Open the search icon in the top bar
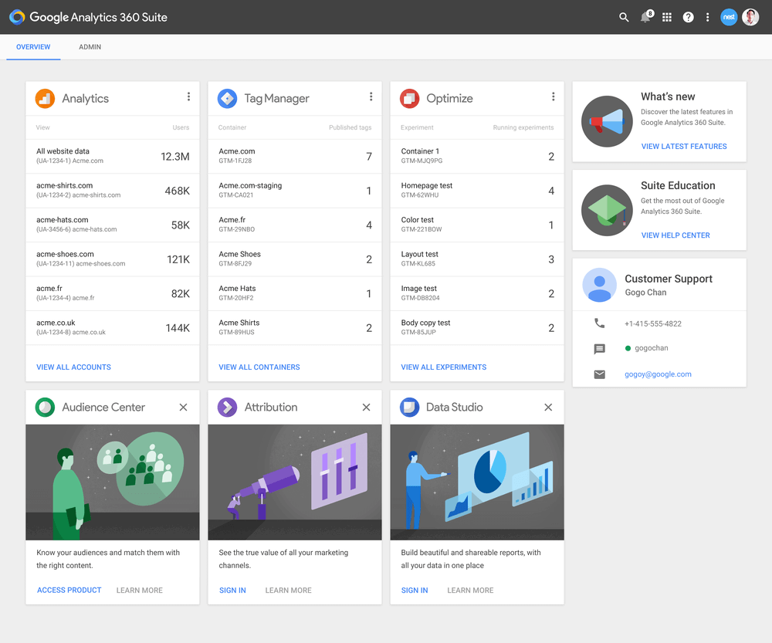The image size is (772, 643). (x=624, y=16)
